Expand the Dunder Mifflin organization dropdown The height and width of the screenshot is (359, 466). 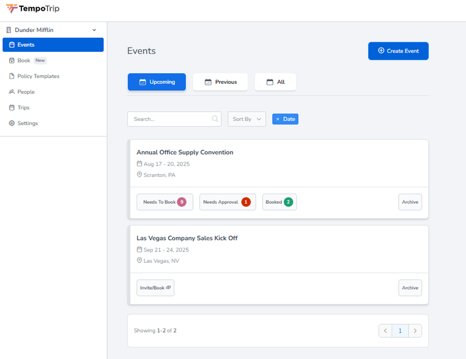(94, 30)
